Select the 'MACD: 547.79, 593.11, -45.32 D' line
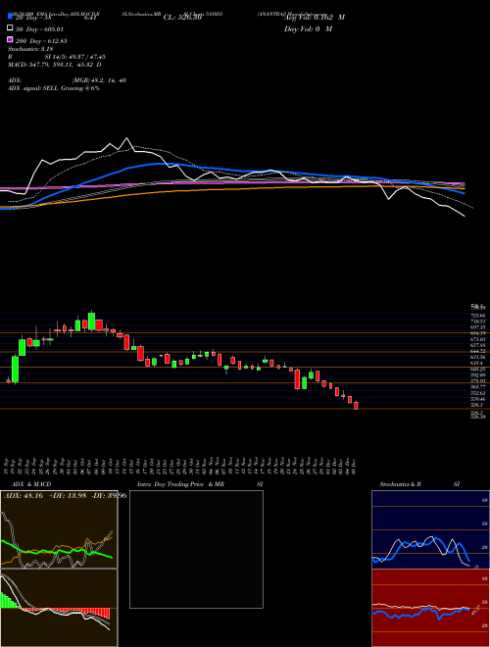Screen dimensions: 490x647 pos(55,65)
